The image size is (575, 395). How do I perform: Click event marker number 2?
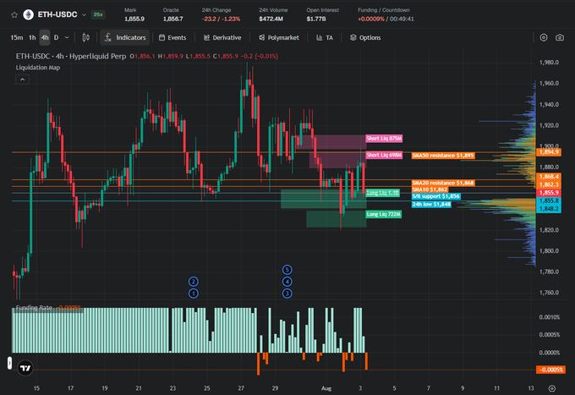(x=194, y=282)
